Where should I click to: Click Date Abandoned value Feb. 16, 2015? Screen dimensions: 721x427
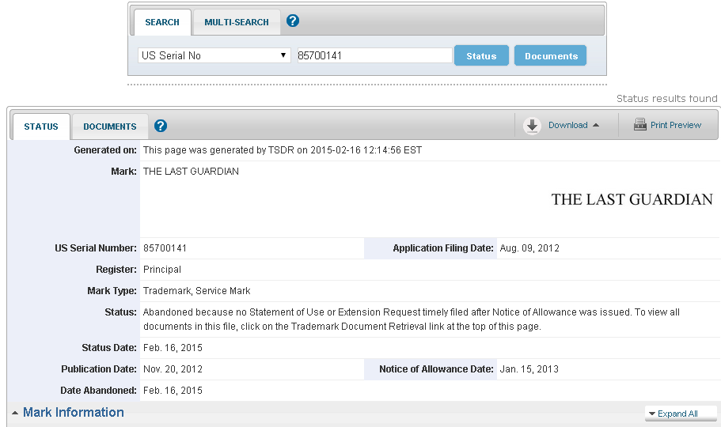tap(173, 391)
